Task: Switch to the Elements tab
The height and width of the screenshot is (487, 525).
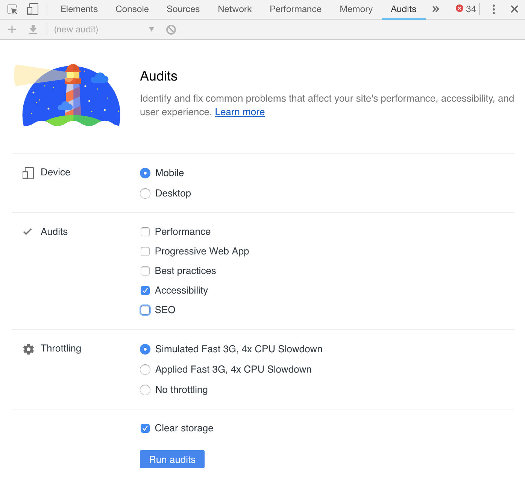Action: [x=79, y=9]
